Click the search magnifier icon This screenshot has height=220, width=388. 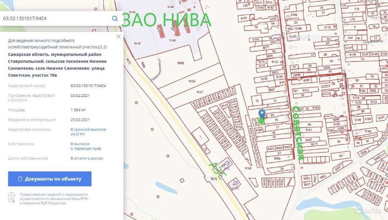[x=115, y=18]
